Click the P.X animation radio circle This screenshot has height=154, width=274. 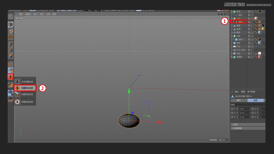click(x=232, y=109)
